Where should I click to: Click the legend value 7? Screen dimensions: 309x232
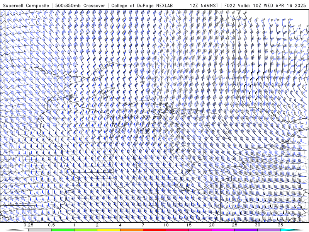[143, 225]
